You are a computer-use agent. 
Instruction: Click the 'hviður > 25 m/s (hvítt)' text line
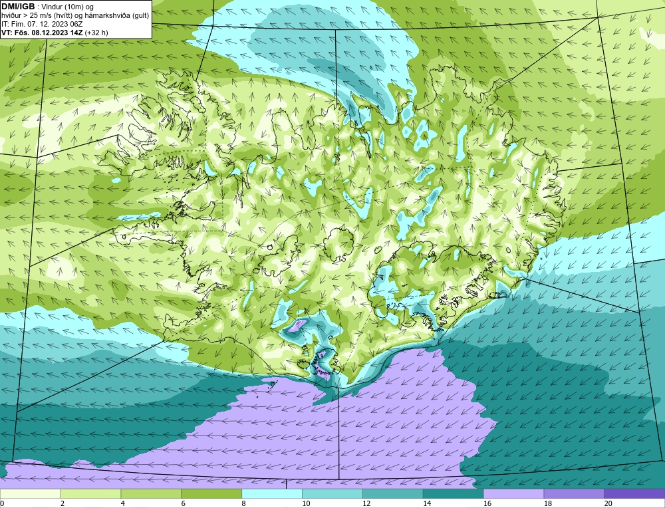(75, 16)
